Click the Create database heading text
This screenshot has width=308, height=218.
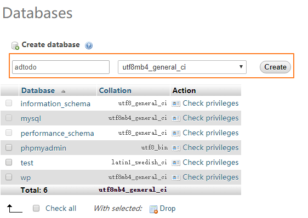[x=50, y=45]
